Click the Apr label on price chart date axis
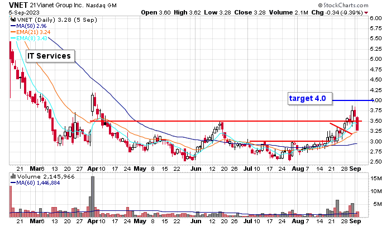This screenshot has height=226, width=391. (93, 169)
